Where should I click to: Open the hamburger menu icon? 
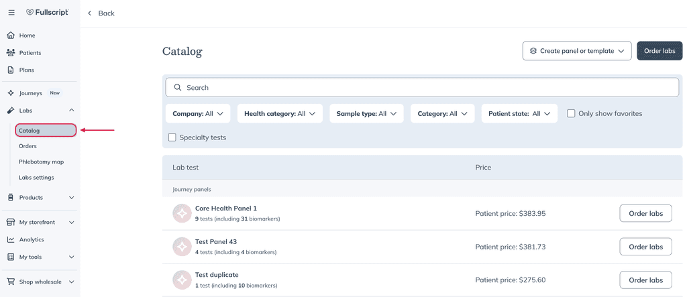point(12,13)
